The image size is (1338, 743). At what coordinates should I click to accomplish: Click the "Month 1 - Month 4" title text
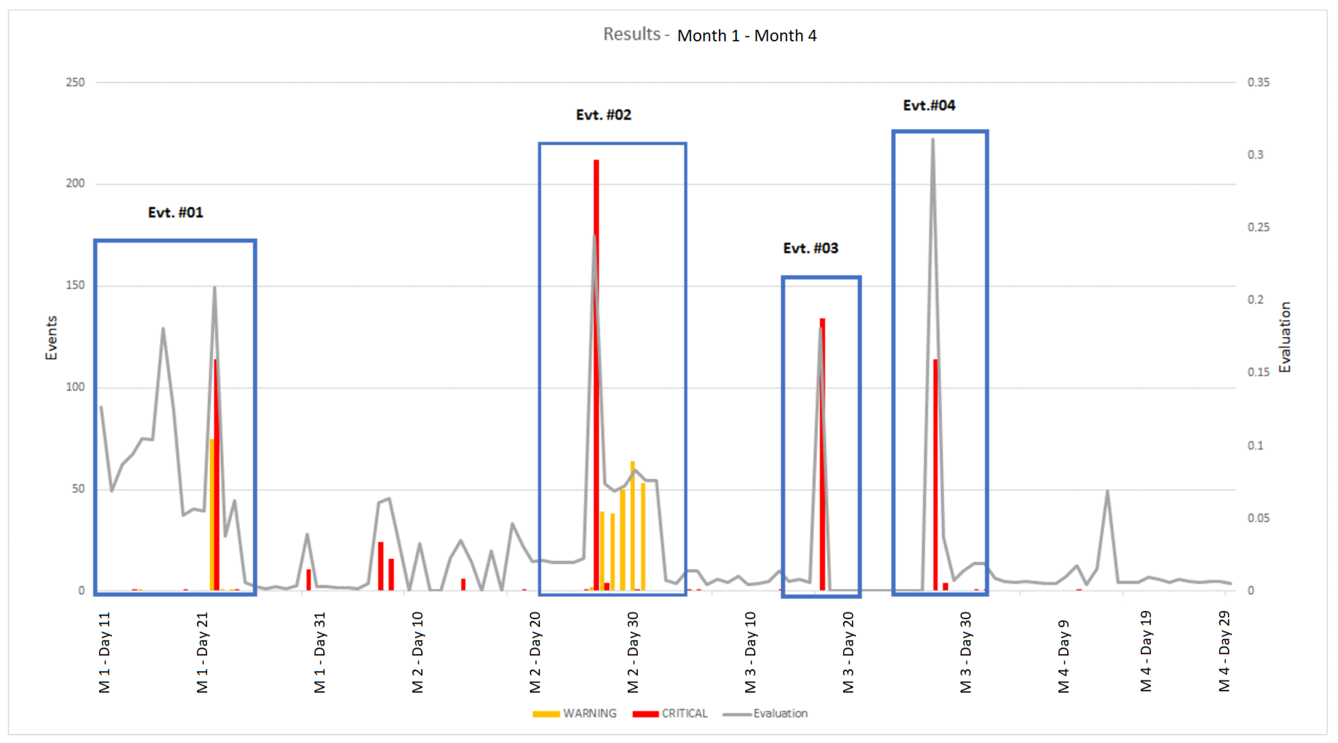[747, 36]
